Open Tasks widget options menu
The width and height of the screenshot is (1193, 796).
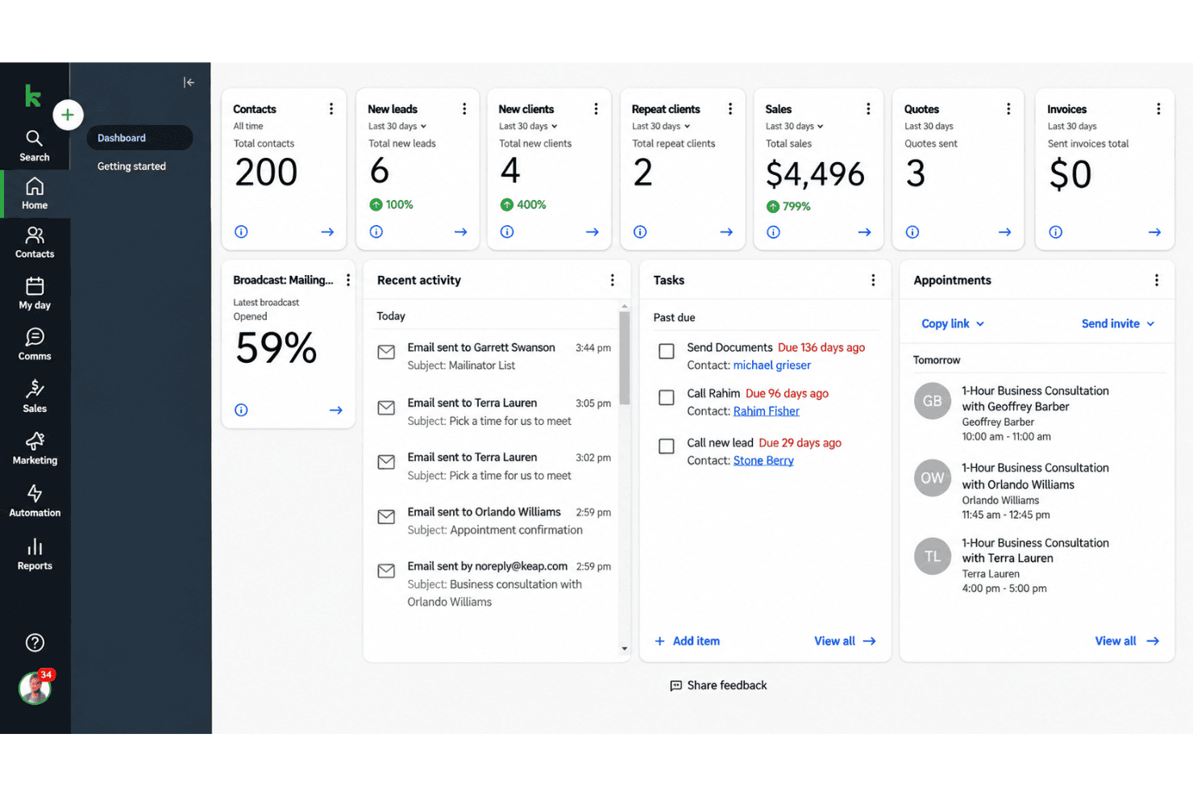[873, 280]
